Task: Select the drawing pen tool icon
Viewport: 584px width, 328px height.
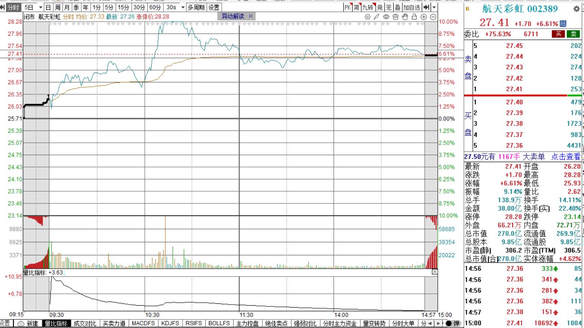Action: (x=377, y=17)
